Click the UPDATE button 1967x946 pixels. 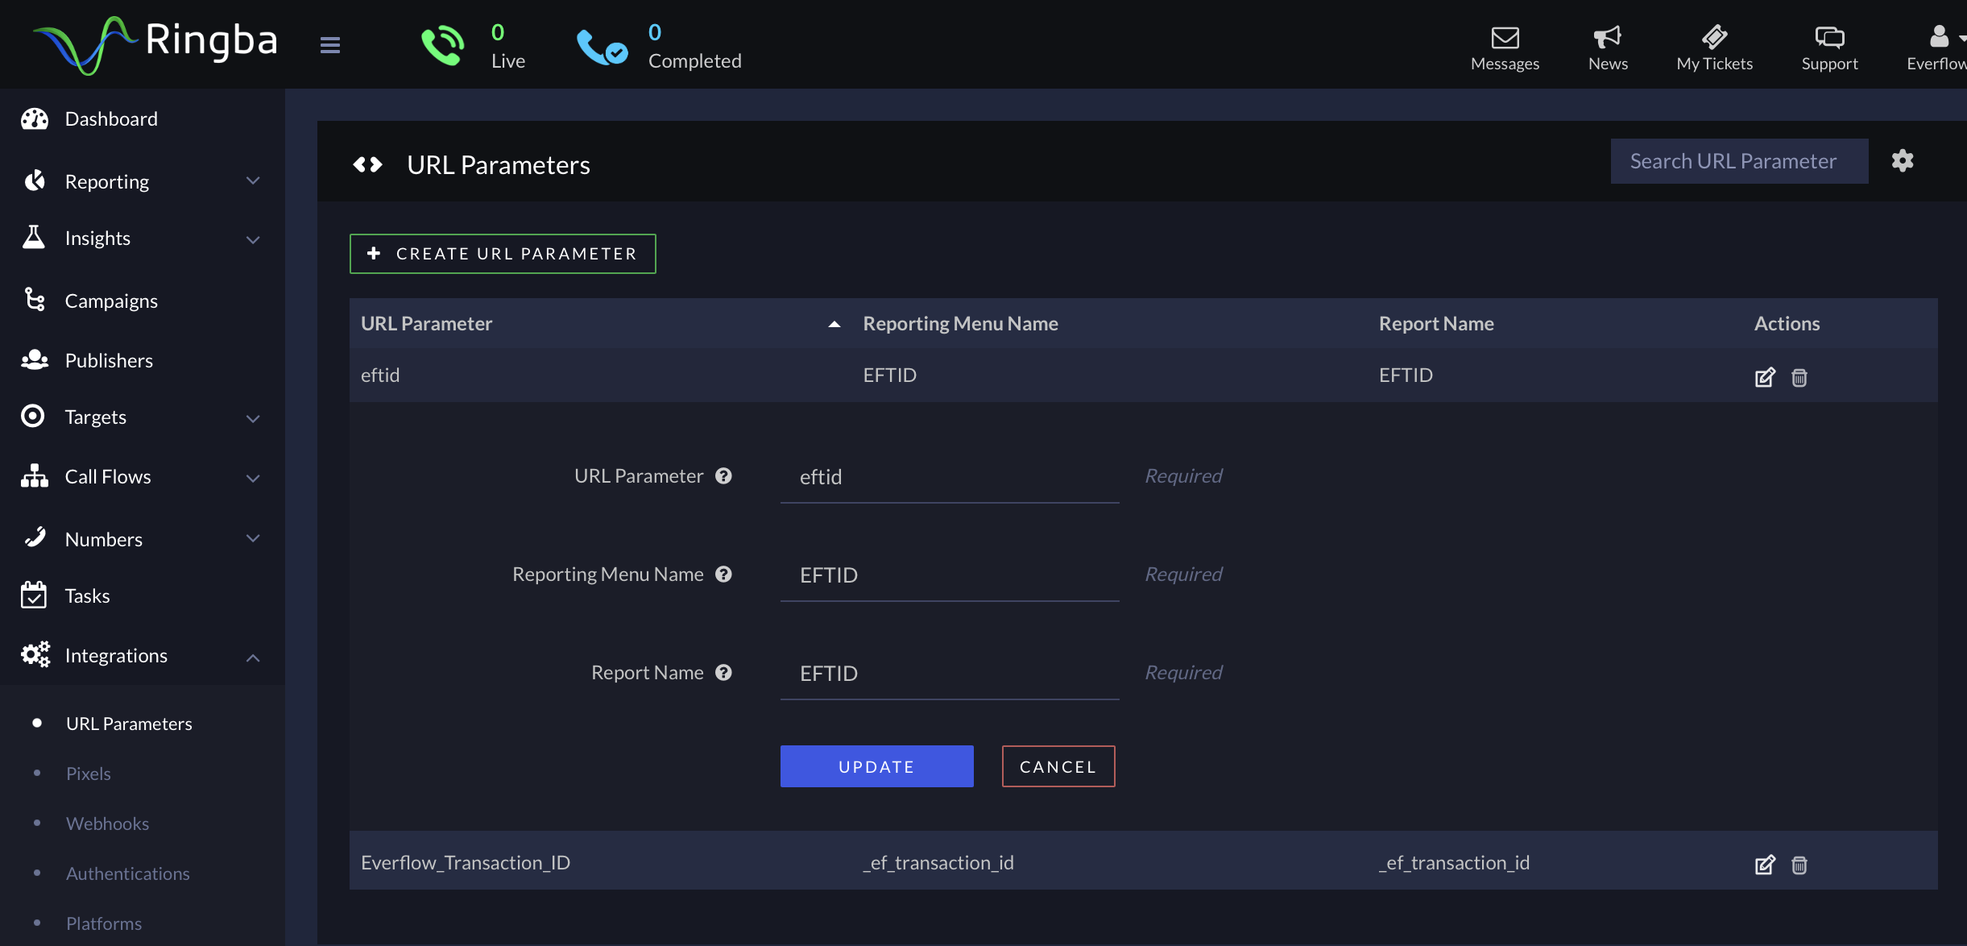(876, 766)
